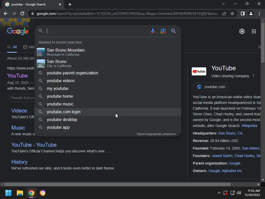Open the shield app in taskbar

click(43, 193)
